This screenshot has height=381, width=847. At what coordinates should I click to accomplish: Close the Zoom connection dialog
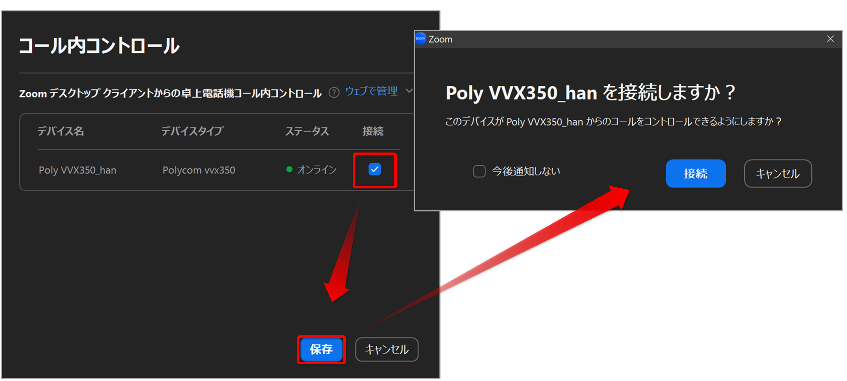pos(830,39)
